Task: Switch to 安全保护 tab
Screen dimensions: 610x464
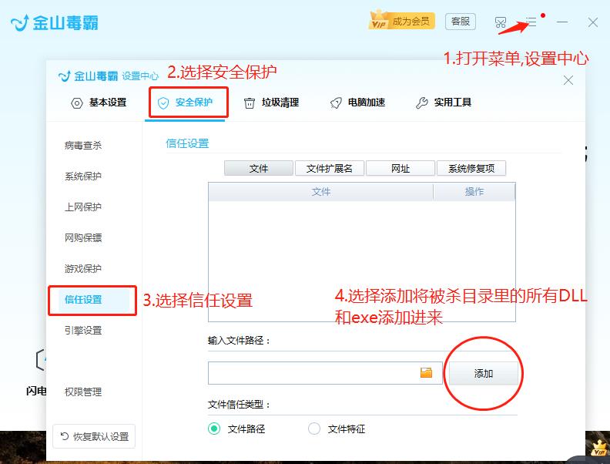Action: pos(185,103)
